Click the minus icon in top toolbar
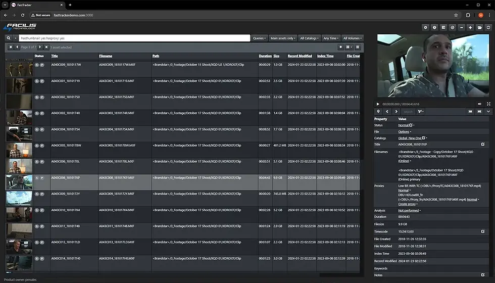Image resolution: width=495 pixels, height=283 pixels. click(x=462, y=27)
